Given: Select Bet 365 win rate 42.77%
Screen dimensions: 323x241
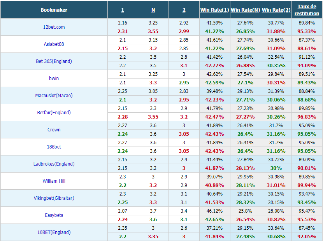Looking at the screenshot, I should pyautogui.click(x=214, y=65).
